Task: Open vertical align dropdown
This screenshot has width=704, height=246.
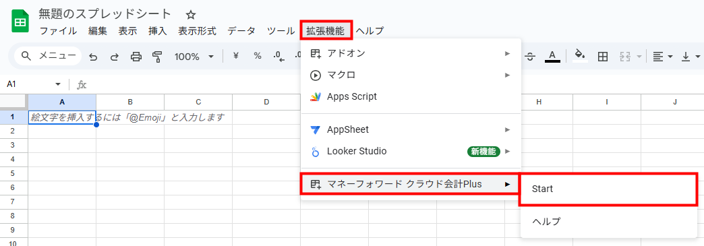Action: (691, 57)
